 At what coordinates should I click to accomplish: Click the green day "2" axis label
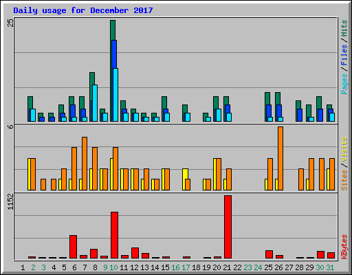point(33,267)
